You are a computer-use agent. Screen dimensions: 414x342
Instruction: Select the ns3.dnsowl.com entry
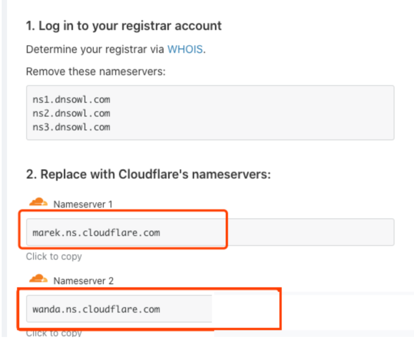[x=71, y=127]
